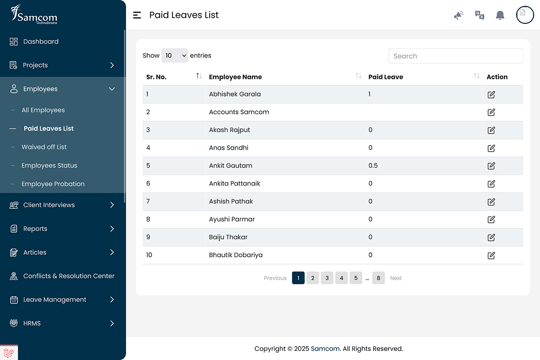Click the Leave Management calendar icon

click(14, 300)
